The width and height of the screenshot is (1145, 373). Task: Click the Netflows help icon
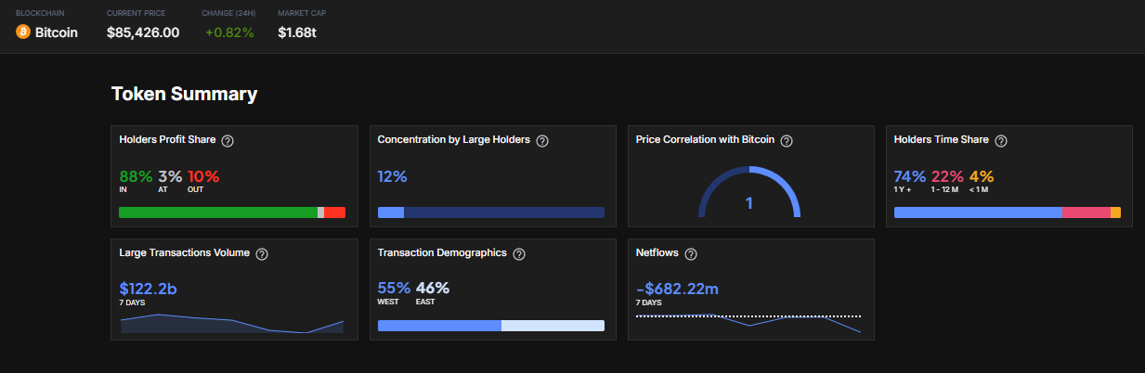tap(691, 253)
